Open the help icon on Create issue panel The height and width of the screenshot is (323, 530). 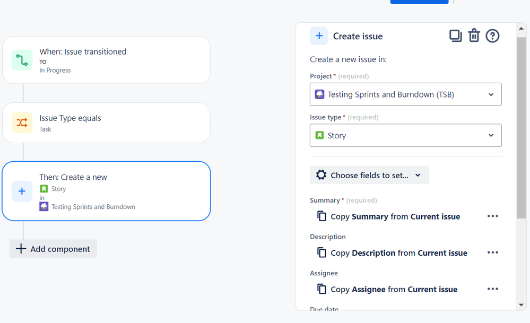[492, 36]
